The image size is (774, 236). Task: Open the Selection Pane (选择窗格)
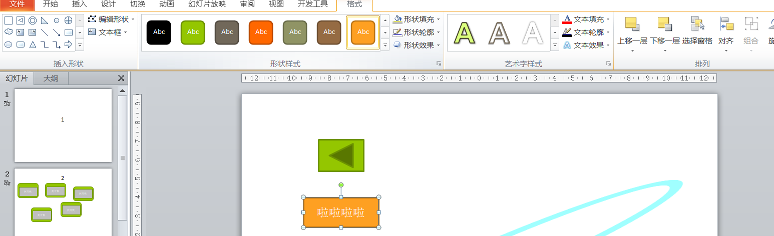(x=697, y=24)
